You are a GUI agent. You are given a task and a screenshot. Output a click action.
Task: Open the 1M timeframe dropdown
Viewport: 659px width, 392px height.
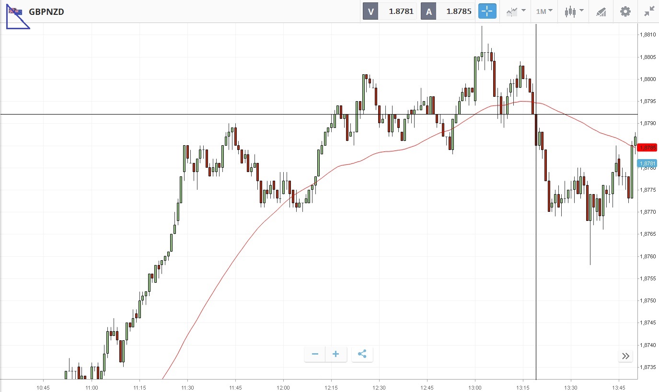[x=544, y=12]
